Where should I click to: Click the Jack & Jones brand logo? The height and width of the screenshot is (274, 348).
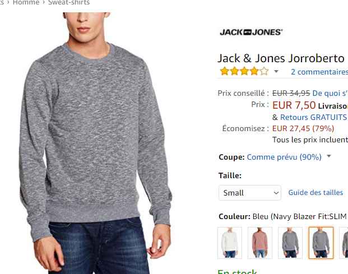click(251, 32)
